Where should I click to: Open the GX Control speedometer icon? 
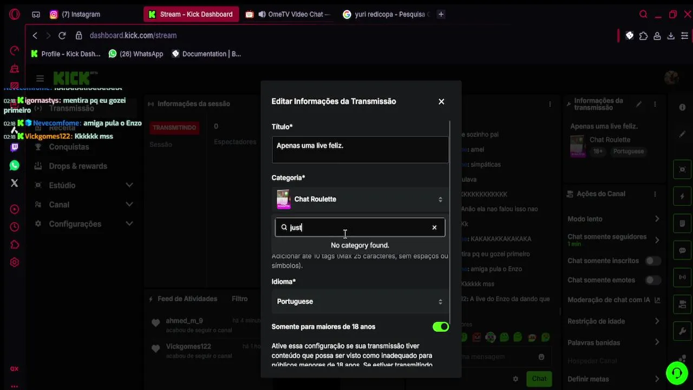15,50
